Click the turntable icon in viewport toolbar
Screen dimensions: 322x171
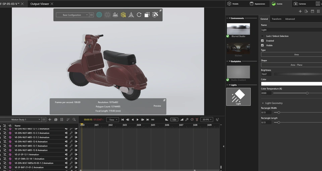(115, 15)
